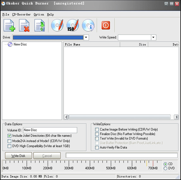The image size is (181, 180).
Task: Click the 700MB mark on capacity ruler
Action: tap(153, 168)
